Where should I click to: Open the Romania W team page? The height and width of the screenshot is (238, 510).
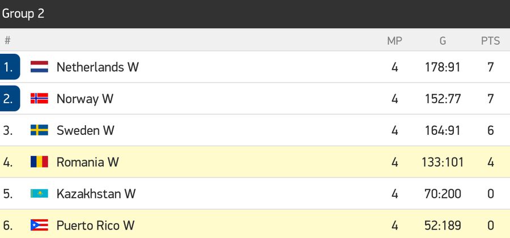(x=87, y=162)
